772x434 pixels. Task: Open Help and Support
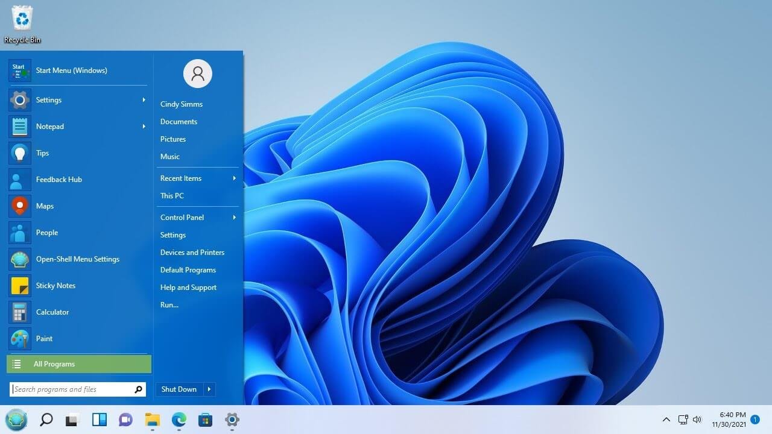[188, 287]
